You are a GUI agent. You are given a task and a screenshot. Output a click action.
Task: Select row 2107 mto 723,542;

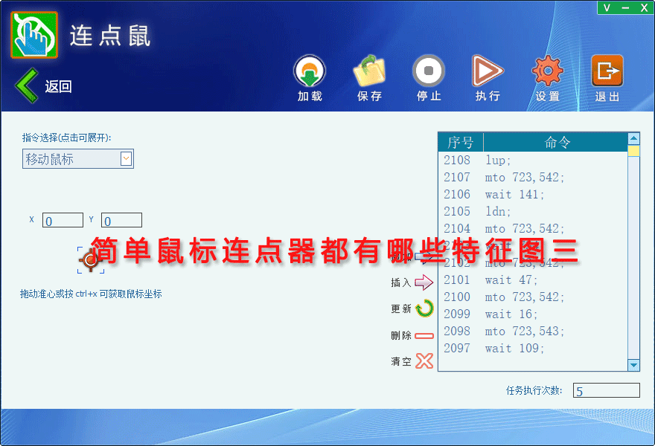tap(533, 178)
